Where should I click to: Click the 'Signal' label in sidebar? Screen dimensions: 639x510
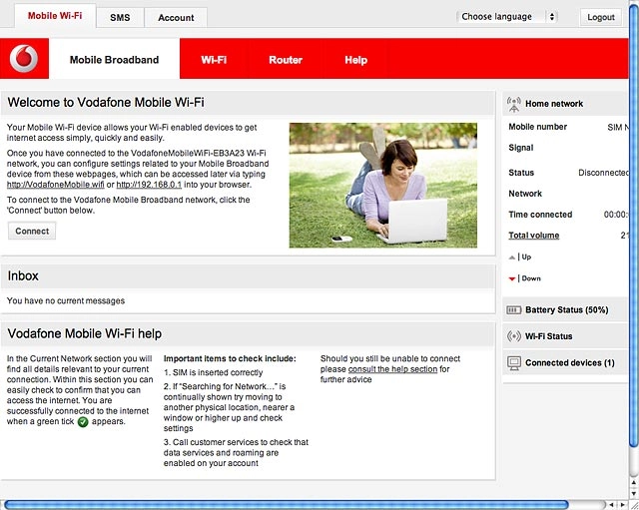point(521,148)
